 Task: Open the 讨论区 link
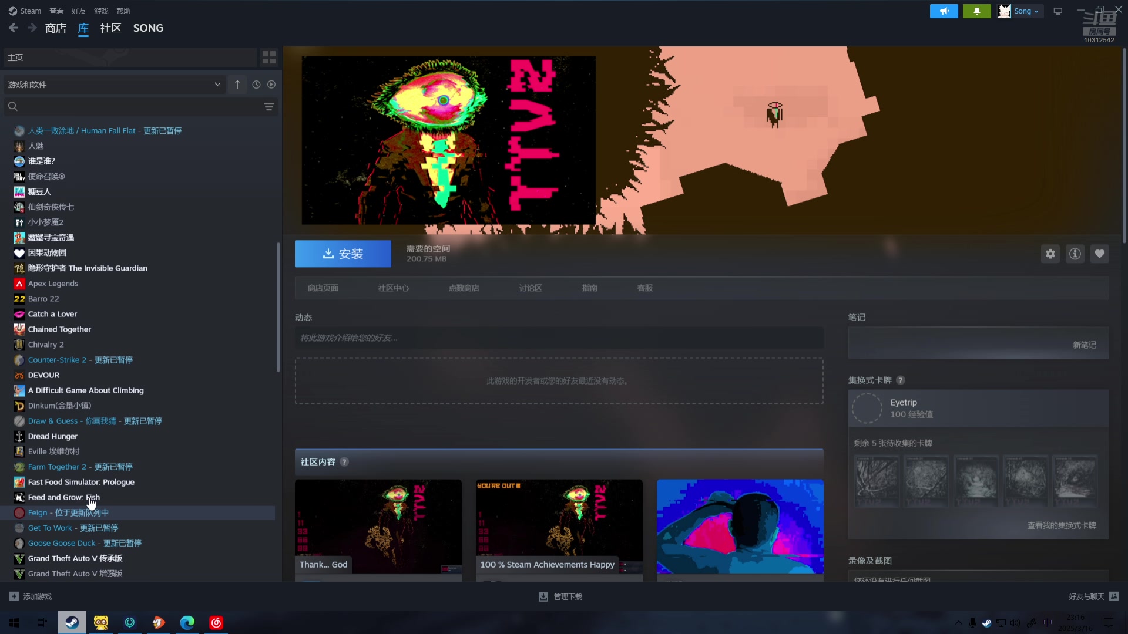tap(531, 288)
